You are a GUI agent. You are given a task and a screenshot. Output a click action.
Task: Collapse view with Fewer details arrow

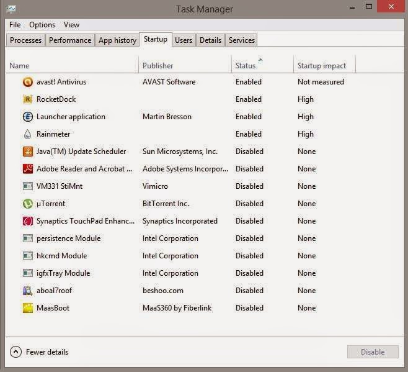point(16,352)
